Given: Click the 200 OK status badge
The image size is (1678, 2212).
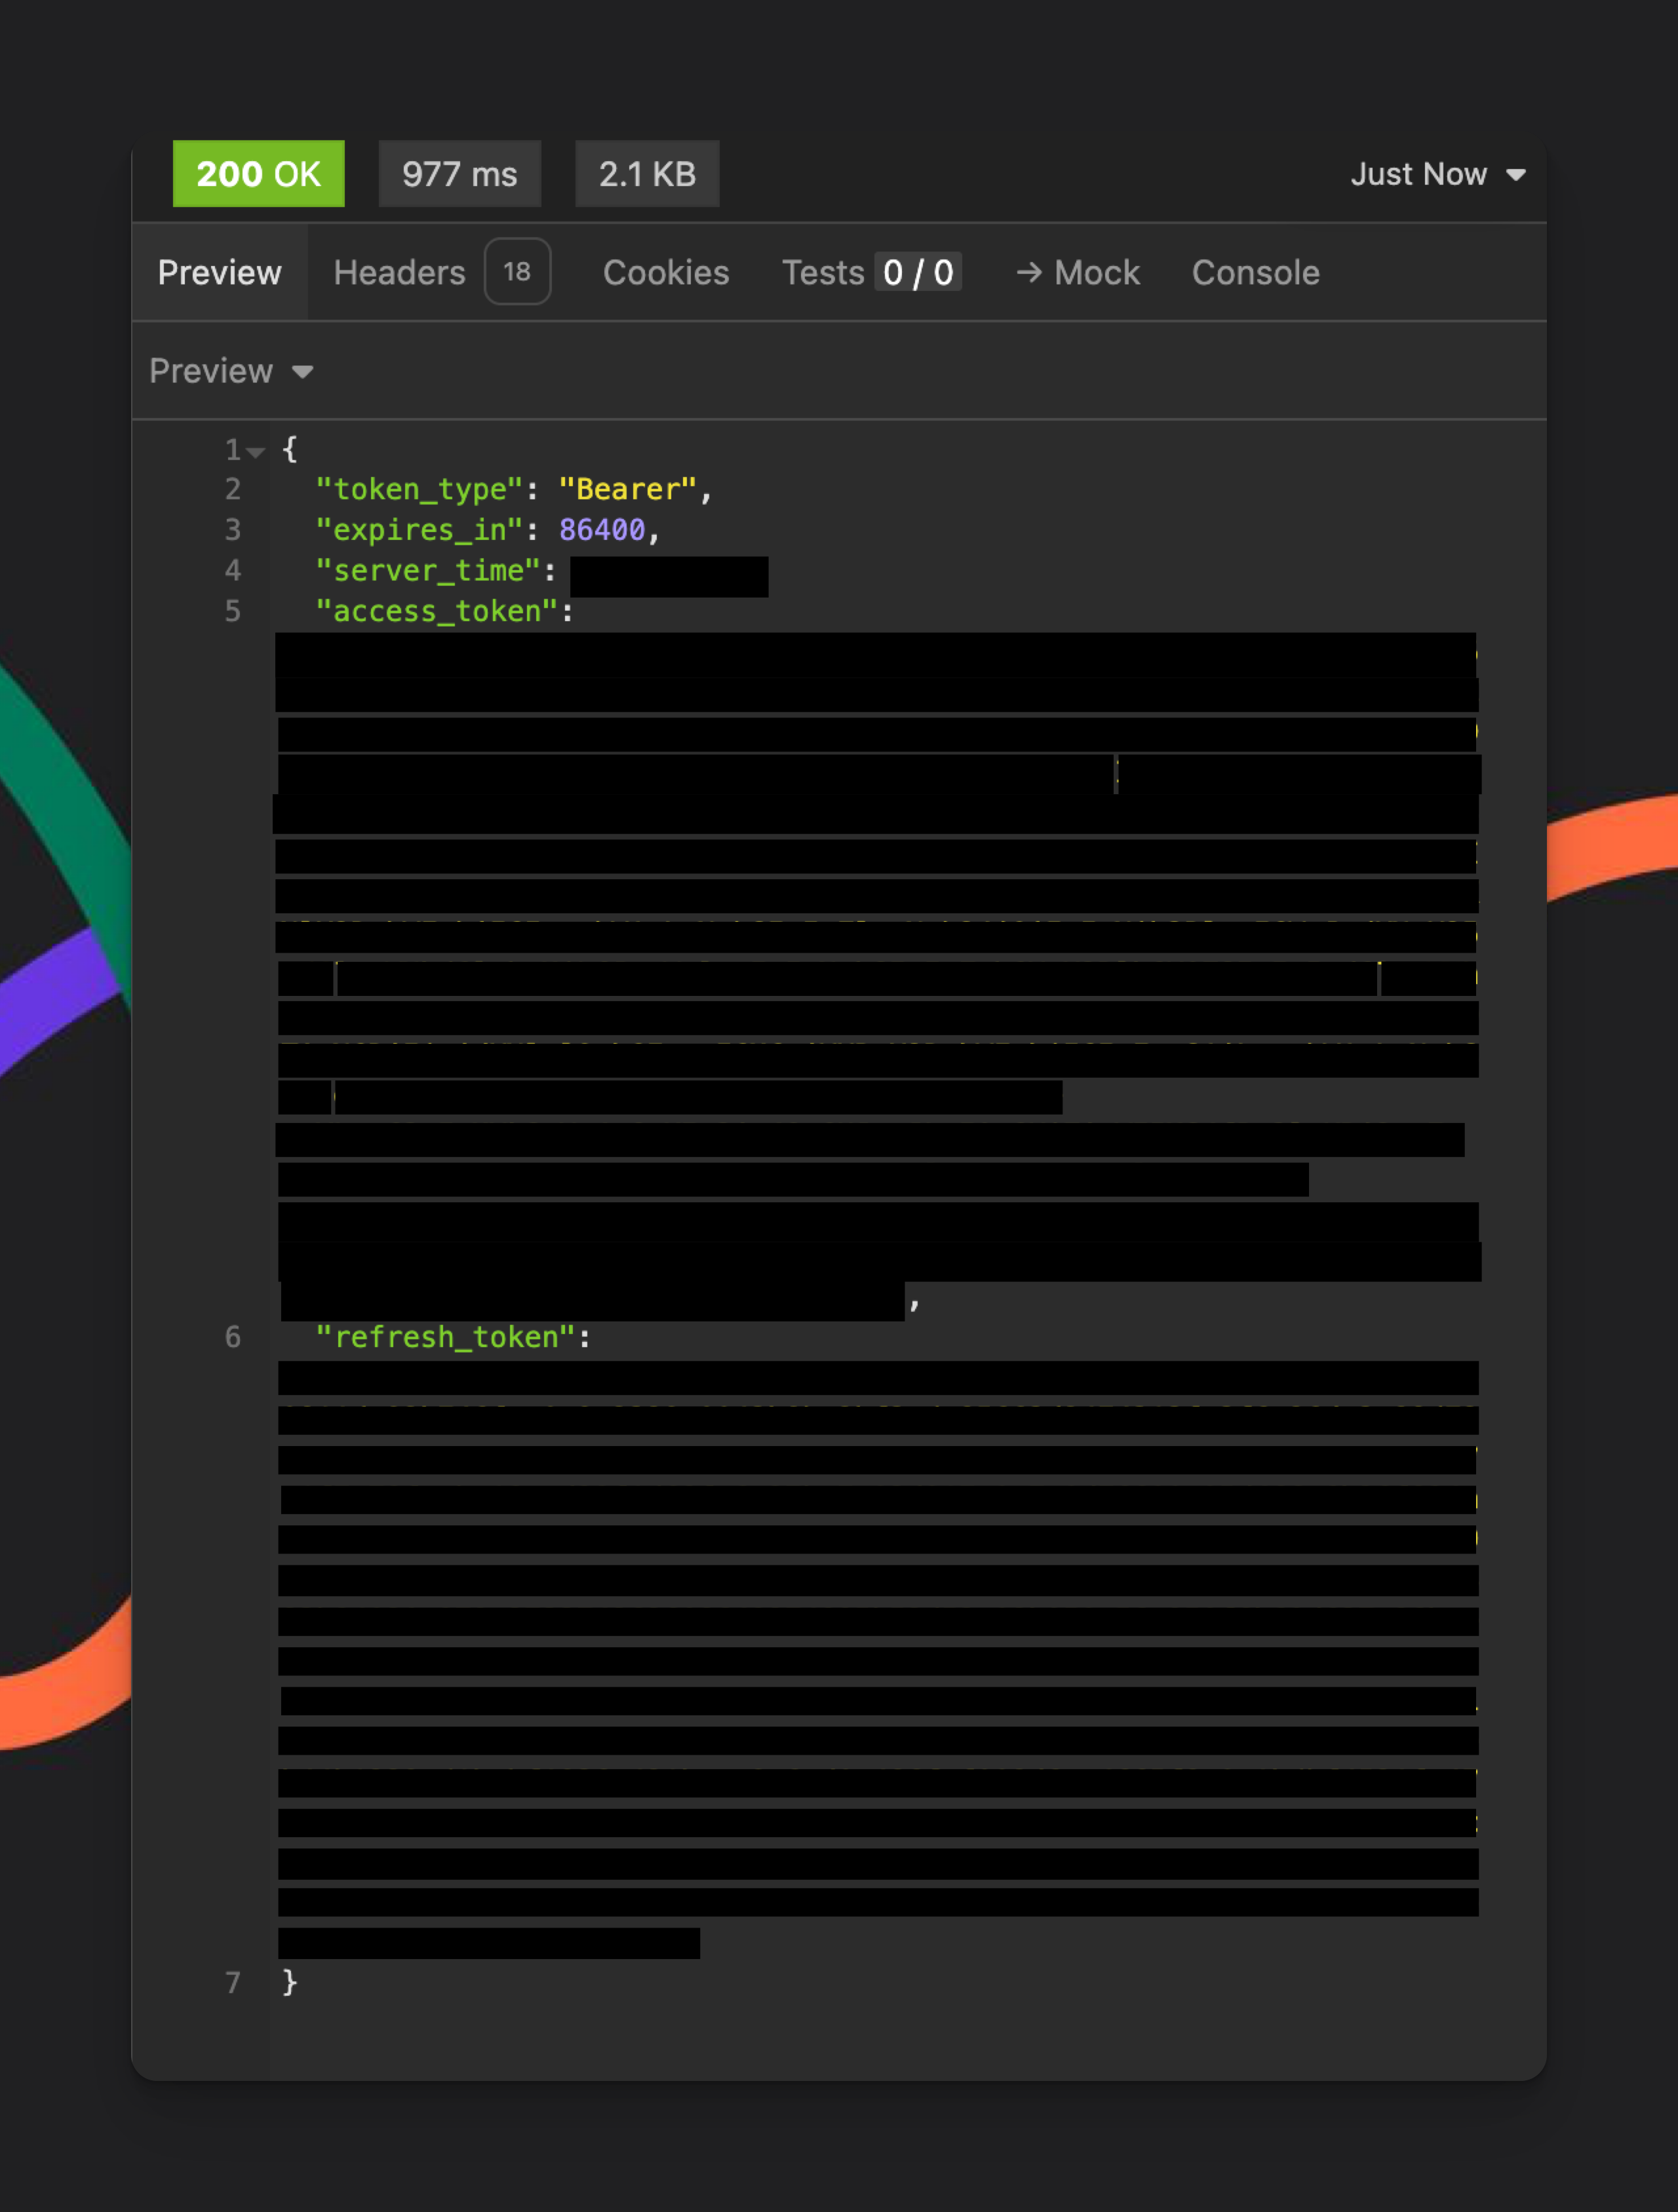Looking at the screenshot, I should 258,174.
